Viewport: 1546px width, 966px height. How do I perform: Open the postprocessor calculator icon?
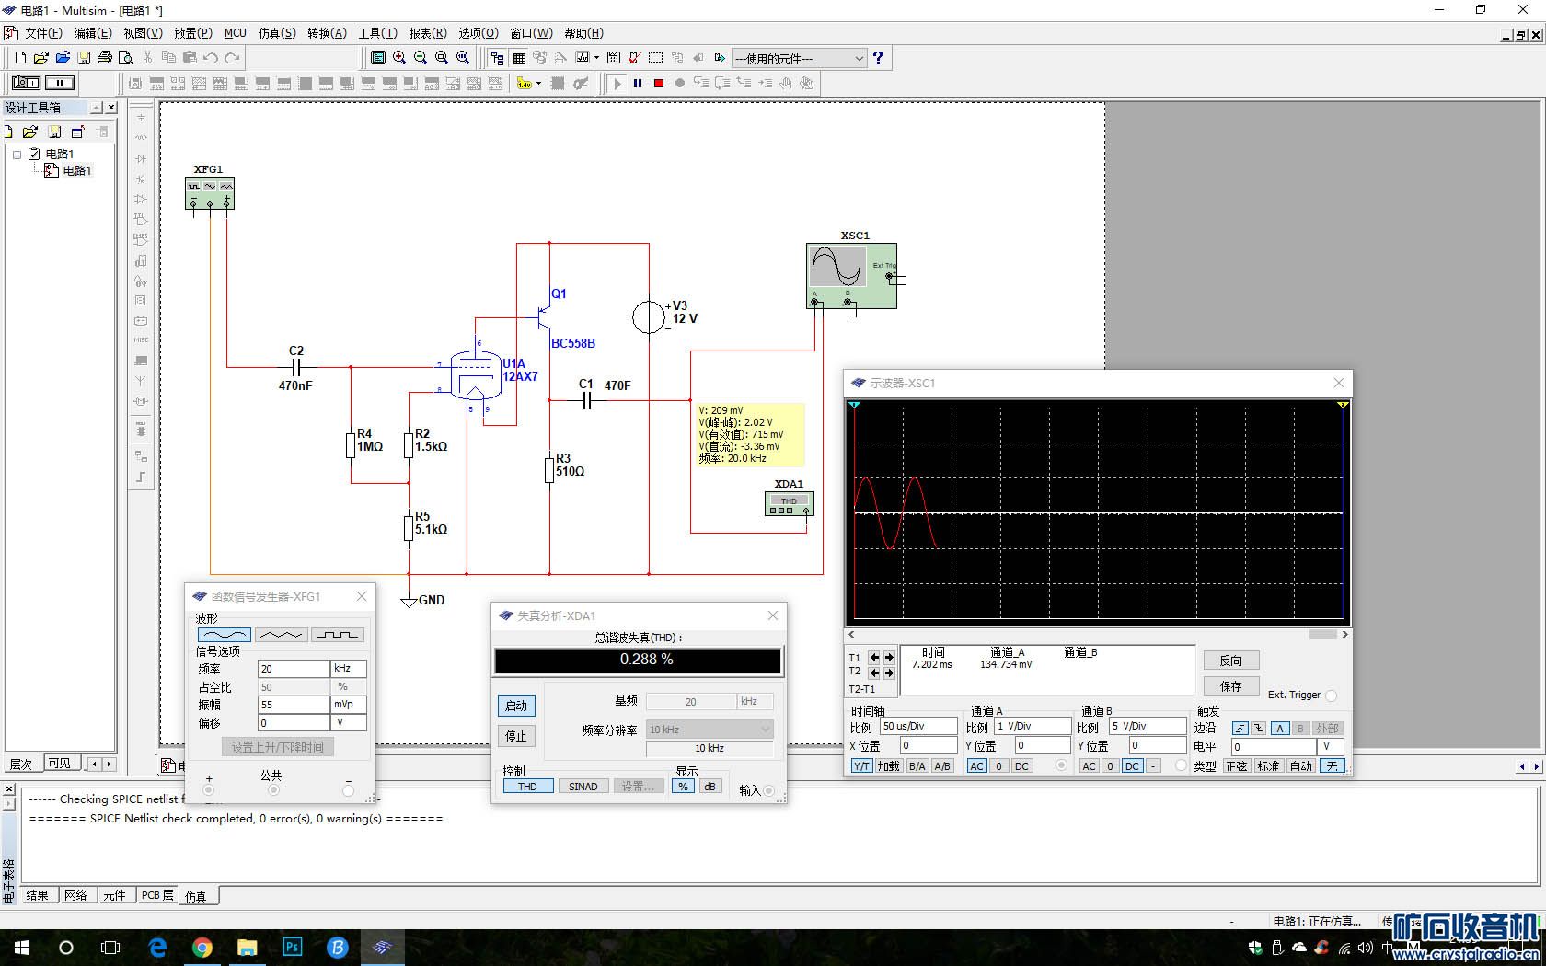(x=614, y=58)
